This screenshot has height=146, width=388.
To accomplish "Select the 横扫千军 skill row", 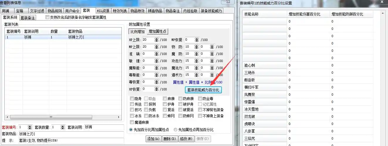I will pos(308,87).
